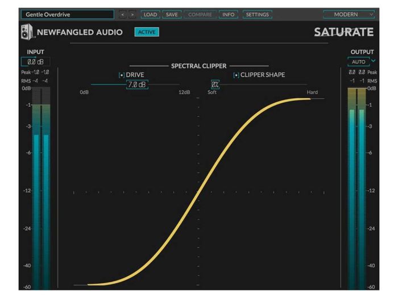Go to previous preset with left arrow
The image size is (398, 298).
coord(123,15)
